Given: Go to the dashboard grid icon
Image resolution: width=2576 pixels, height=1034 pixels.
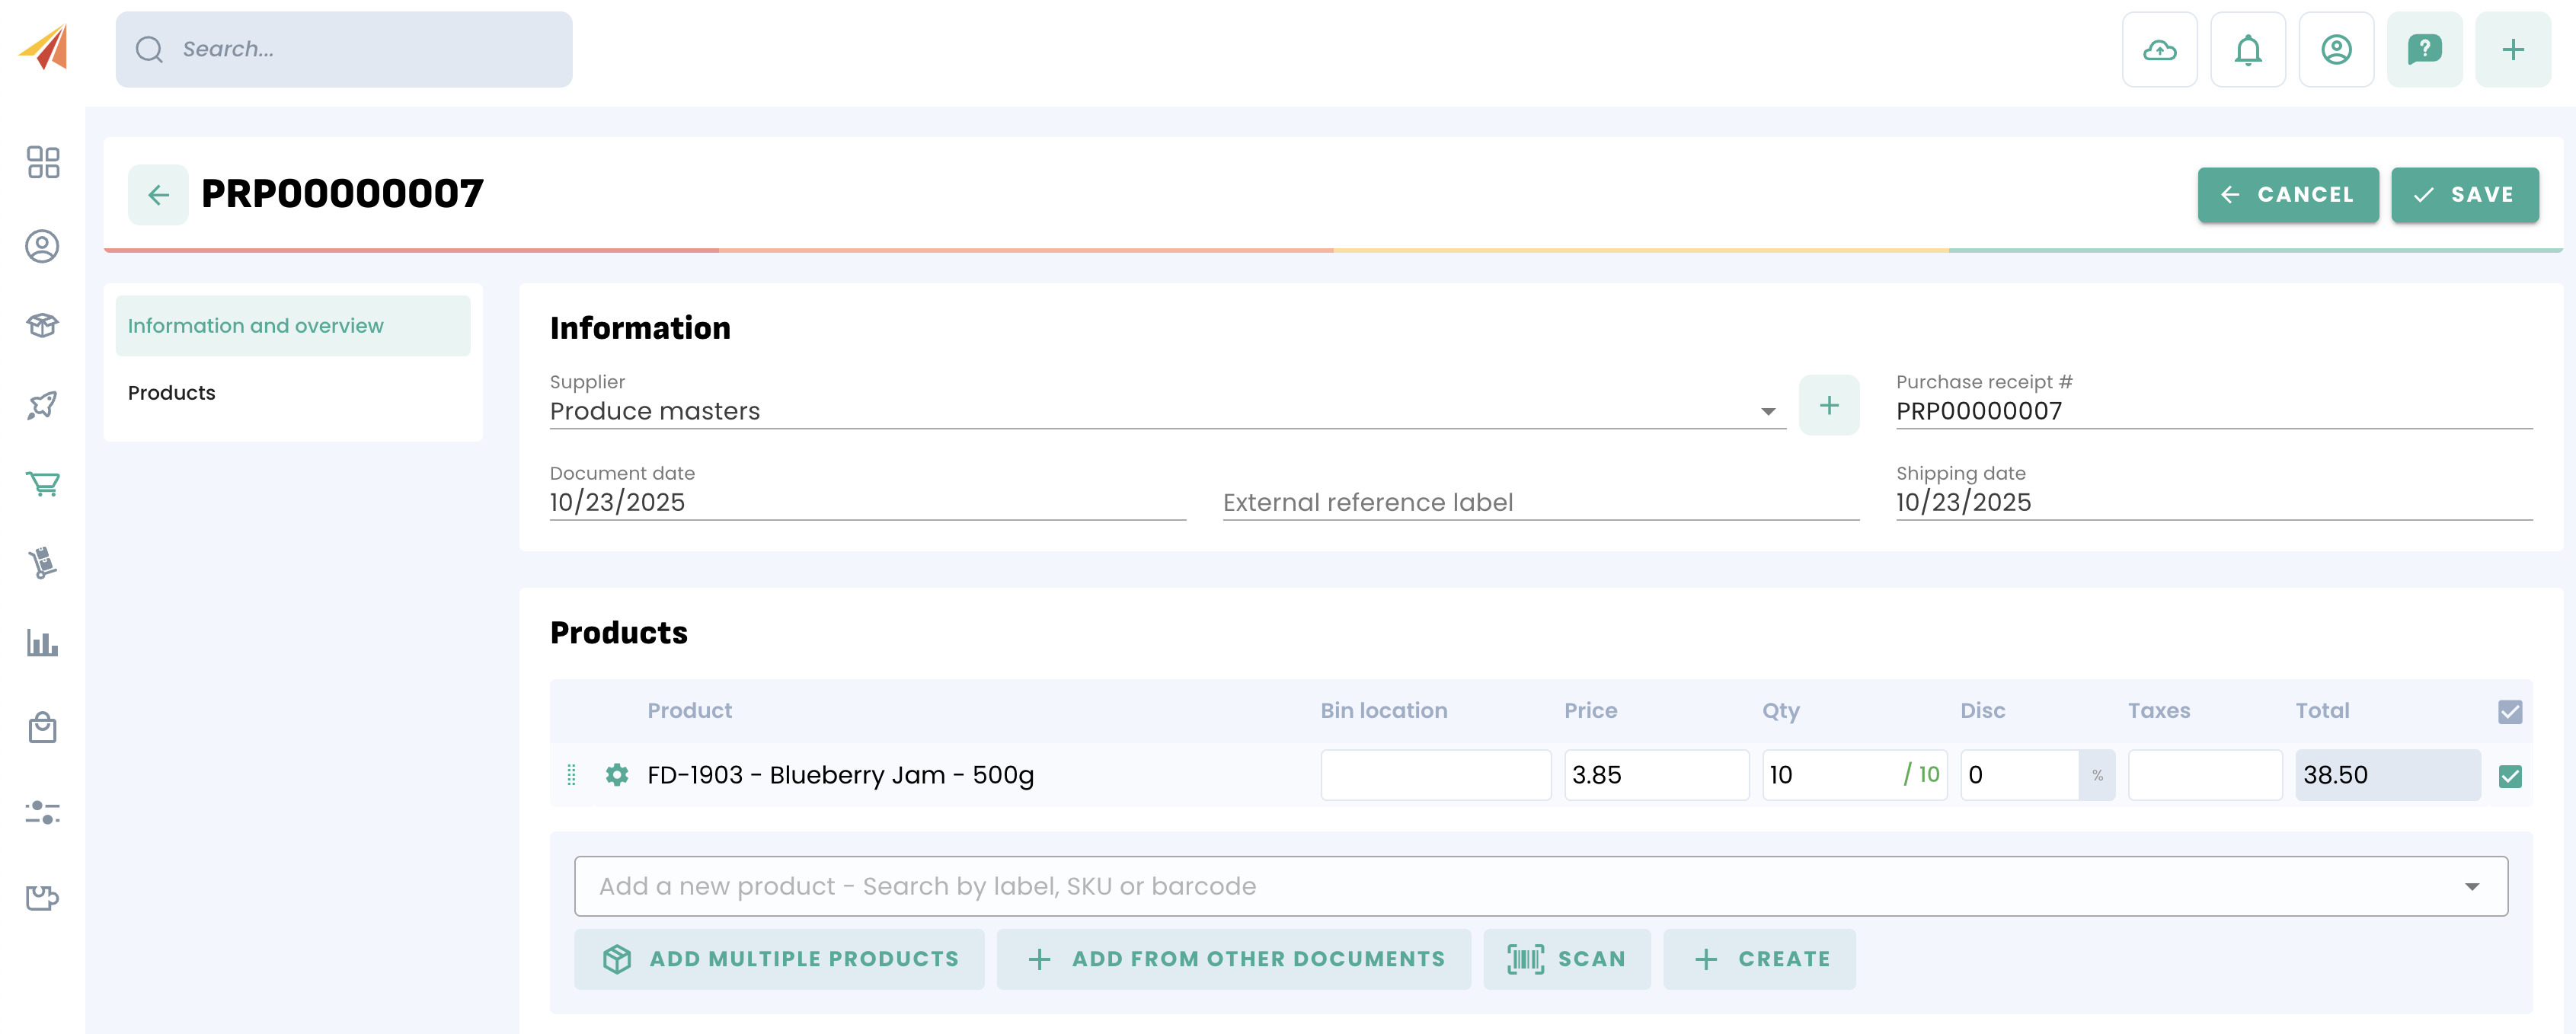Looking at the screenshot, I should (42, 162).
